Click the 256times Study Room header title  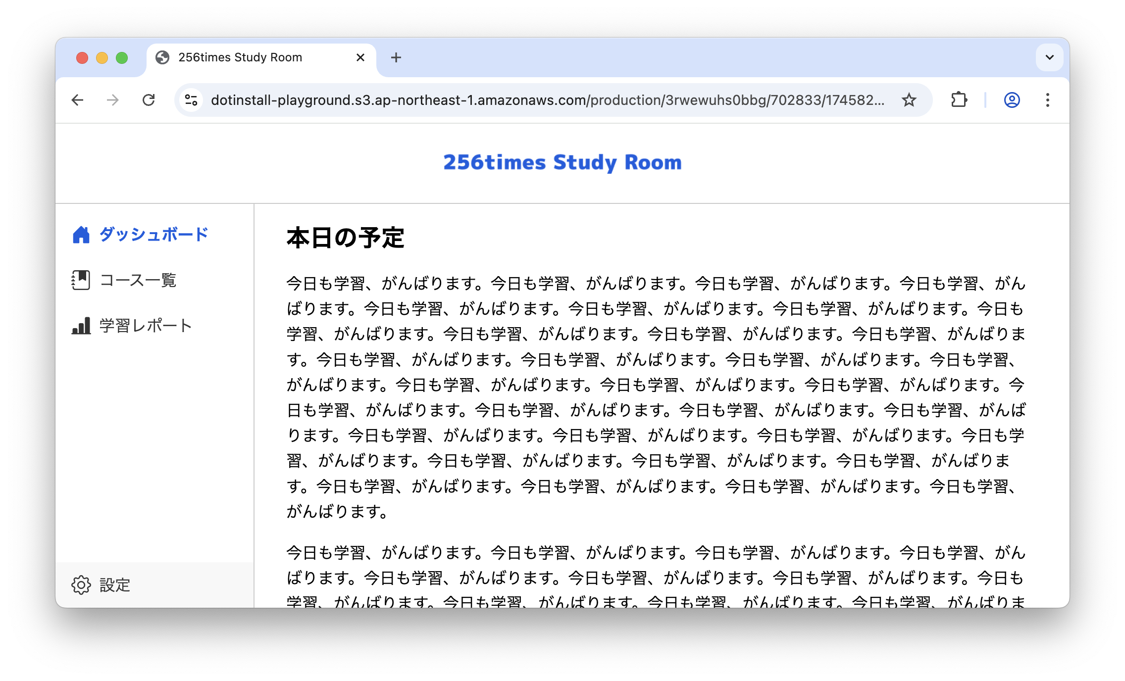(562, 162)
